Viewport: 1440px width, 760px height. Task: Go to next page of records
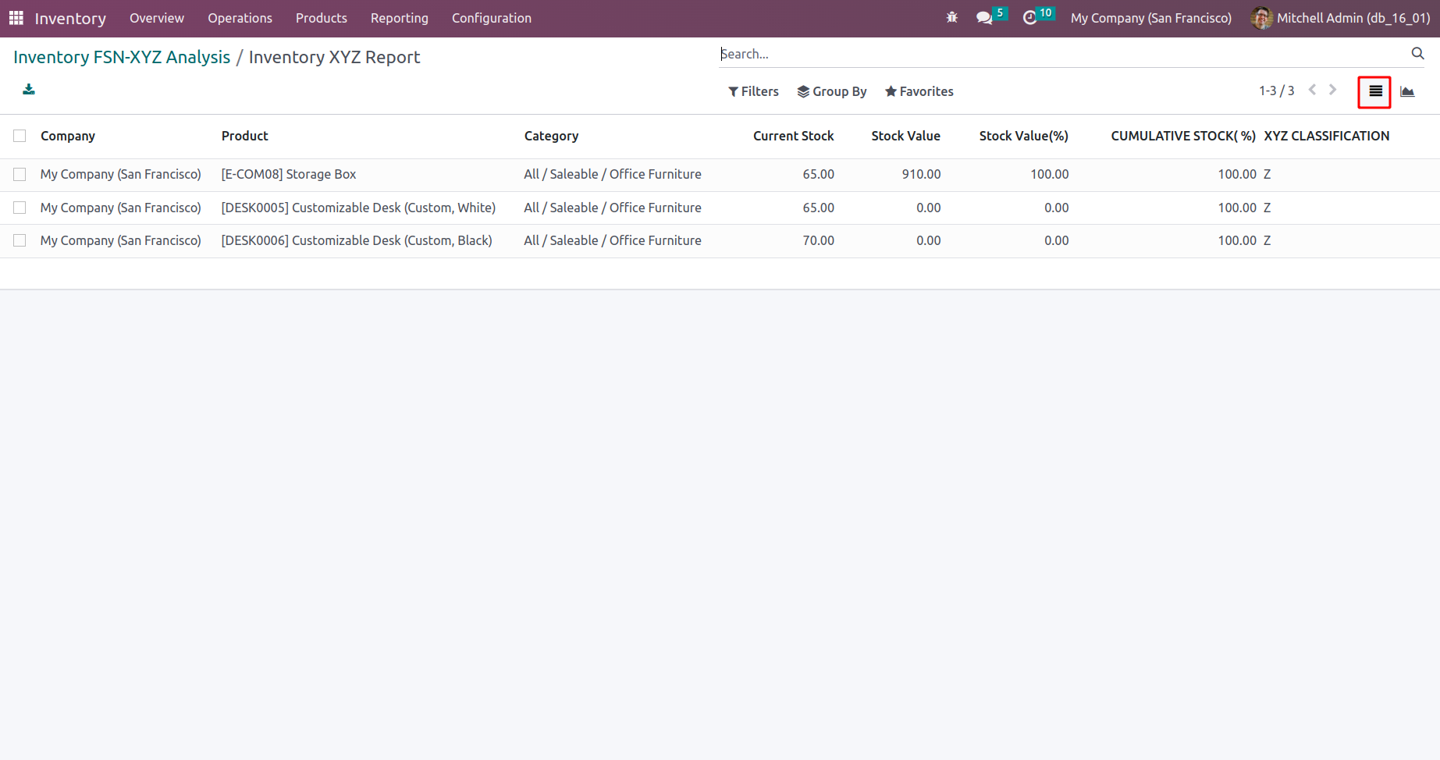tap(1333, 91)
